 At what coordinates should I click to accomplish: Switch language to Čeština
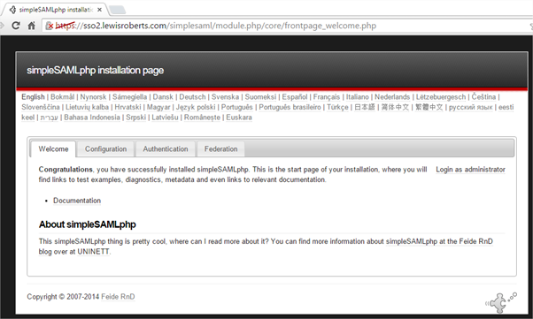tap(483, 97)
